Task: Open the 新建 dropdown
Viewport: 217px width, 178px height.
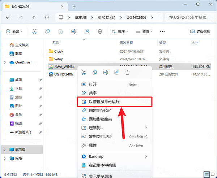Action: (14, 31)
